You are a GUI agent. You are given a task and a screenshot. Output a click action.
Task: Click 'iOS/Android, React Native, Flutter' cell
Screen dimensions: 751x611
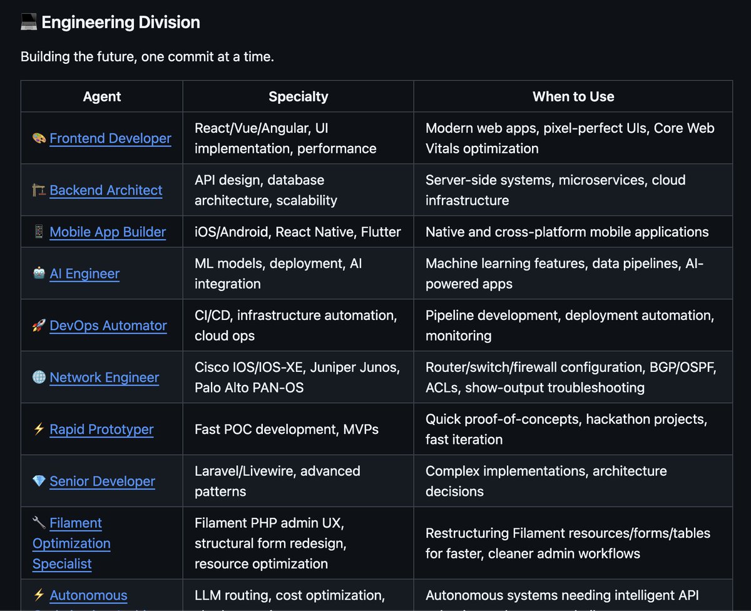click(x=299, y=232)
